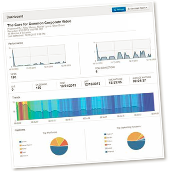Click the Chrome legend color swatch

point(20,142)
